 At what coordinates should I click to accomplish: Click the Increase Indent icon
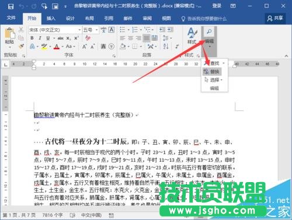(171, 30)
